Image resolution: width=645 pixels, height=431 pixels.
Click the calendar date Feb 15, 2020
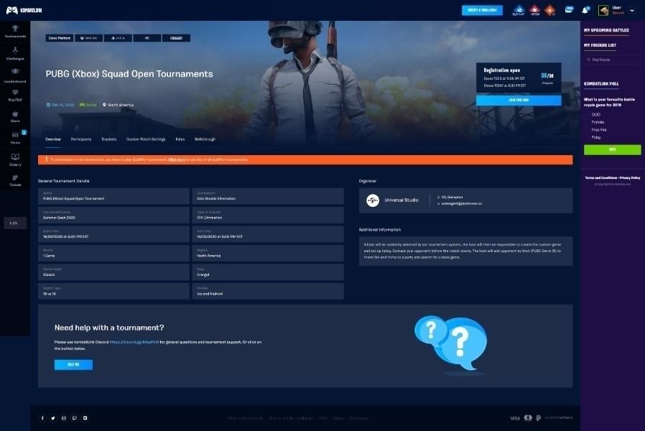(x=60, y=105)
